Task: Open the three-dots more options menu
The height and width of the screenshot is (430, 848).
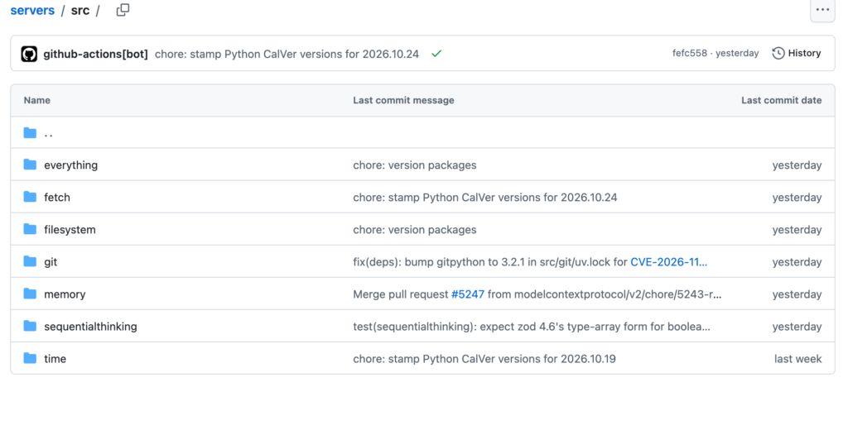Action: [x=822, y=10]
